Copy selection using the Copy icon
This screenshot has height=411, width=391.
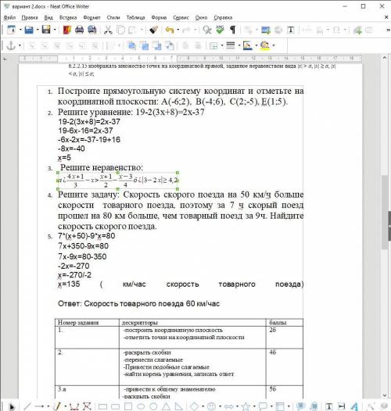(120, 30)
